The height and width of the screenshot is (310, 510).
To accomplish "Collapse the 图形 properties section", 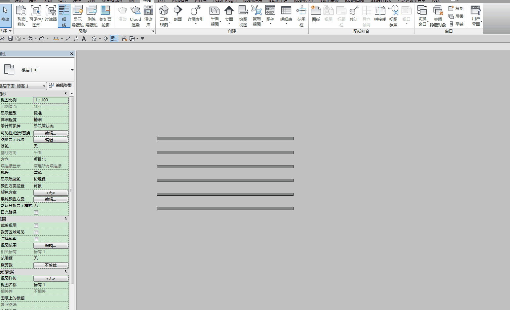I will tap(65, 93).
